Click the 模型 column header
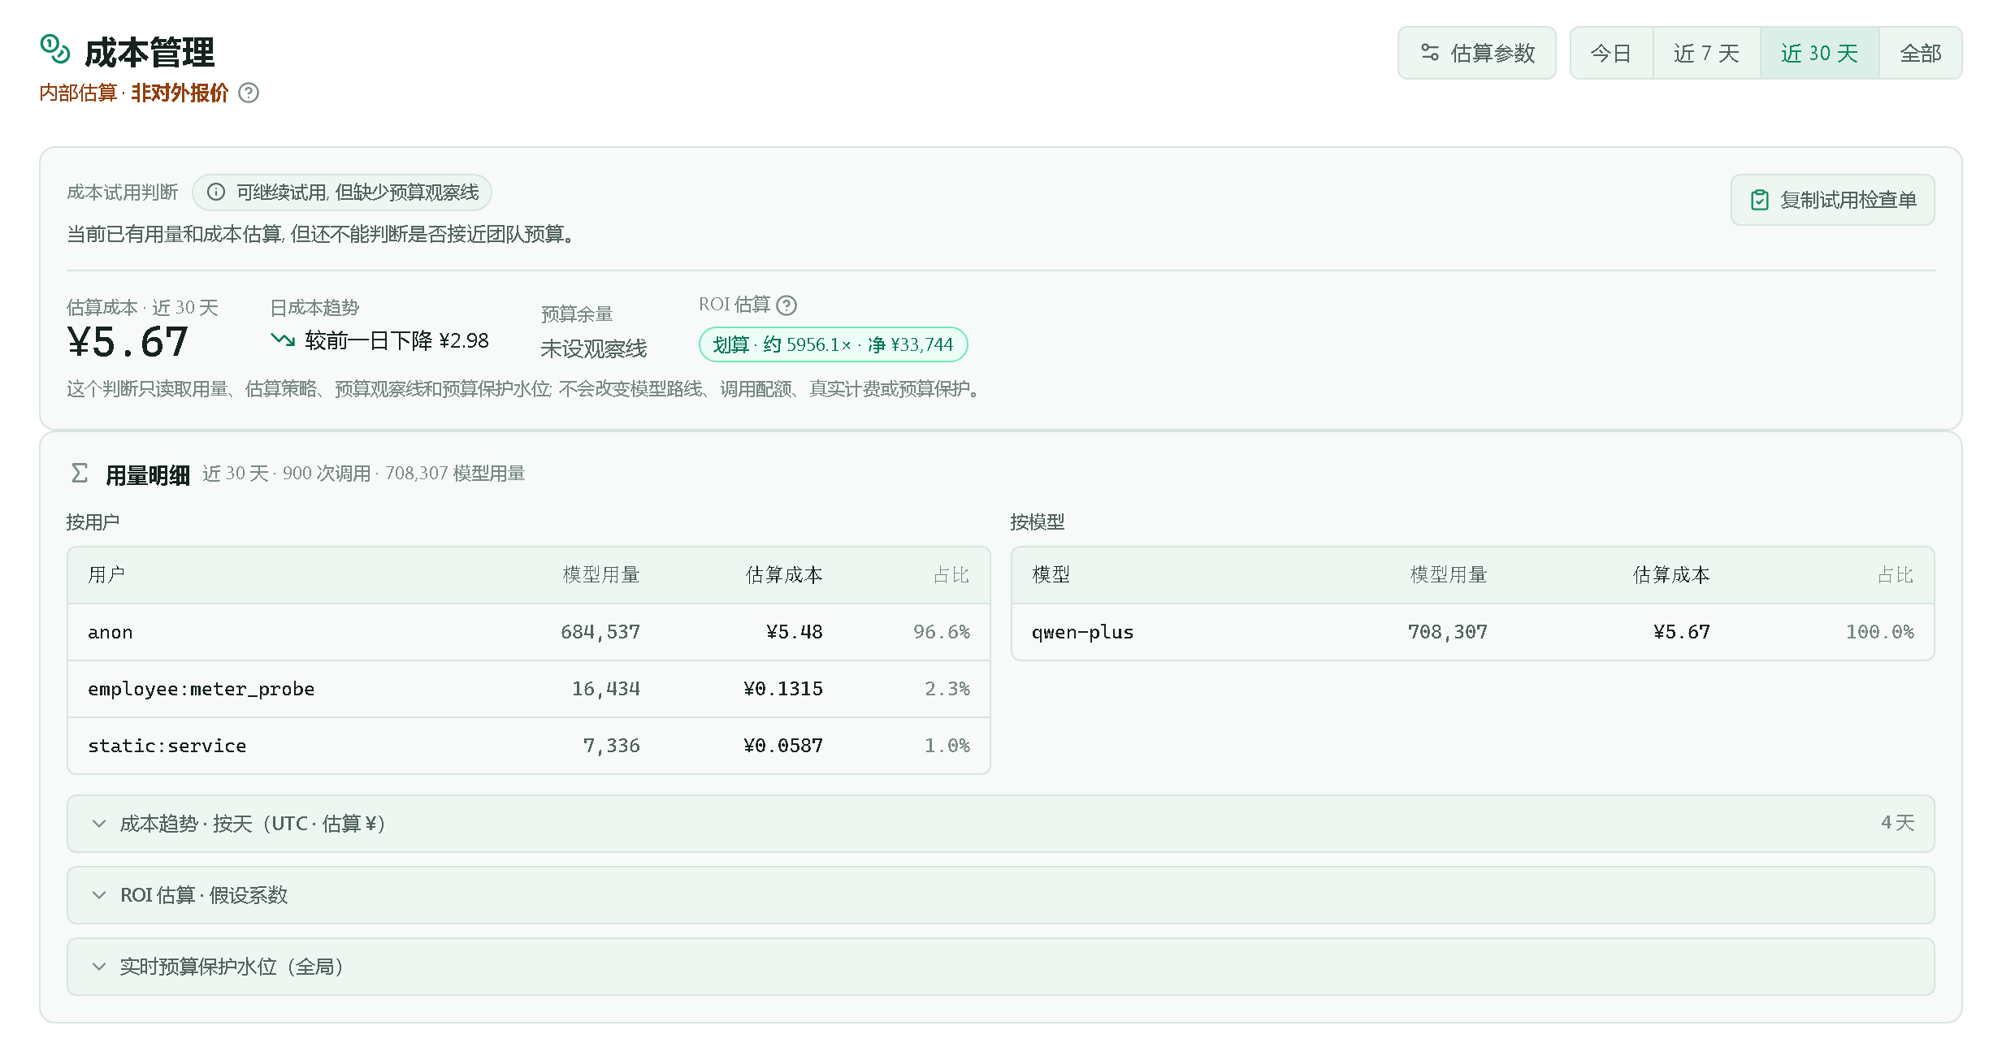 1051,575
